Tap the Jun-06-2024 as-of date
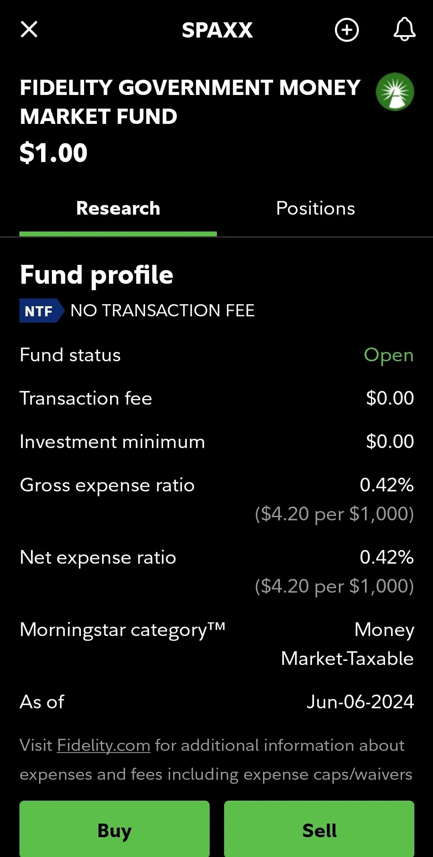This screenshot has height=857, width=433. point(360,702)
